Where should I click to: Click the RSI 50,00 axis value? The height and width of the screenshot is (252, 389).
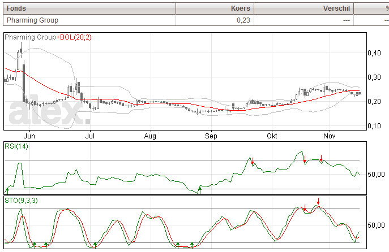pyautogui.click(x=376, y=174)
